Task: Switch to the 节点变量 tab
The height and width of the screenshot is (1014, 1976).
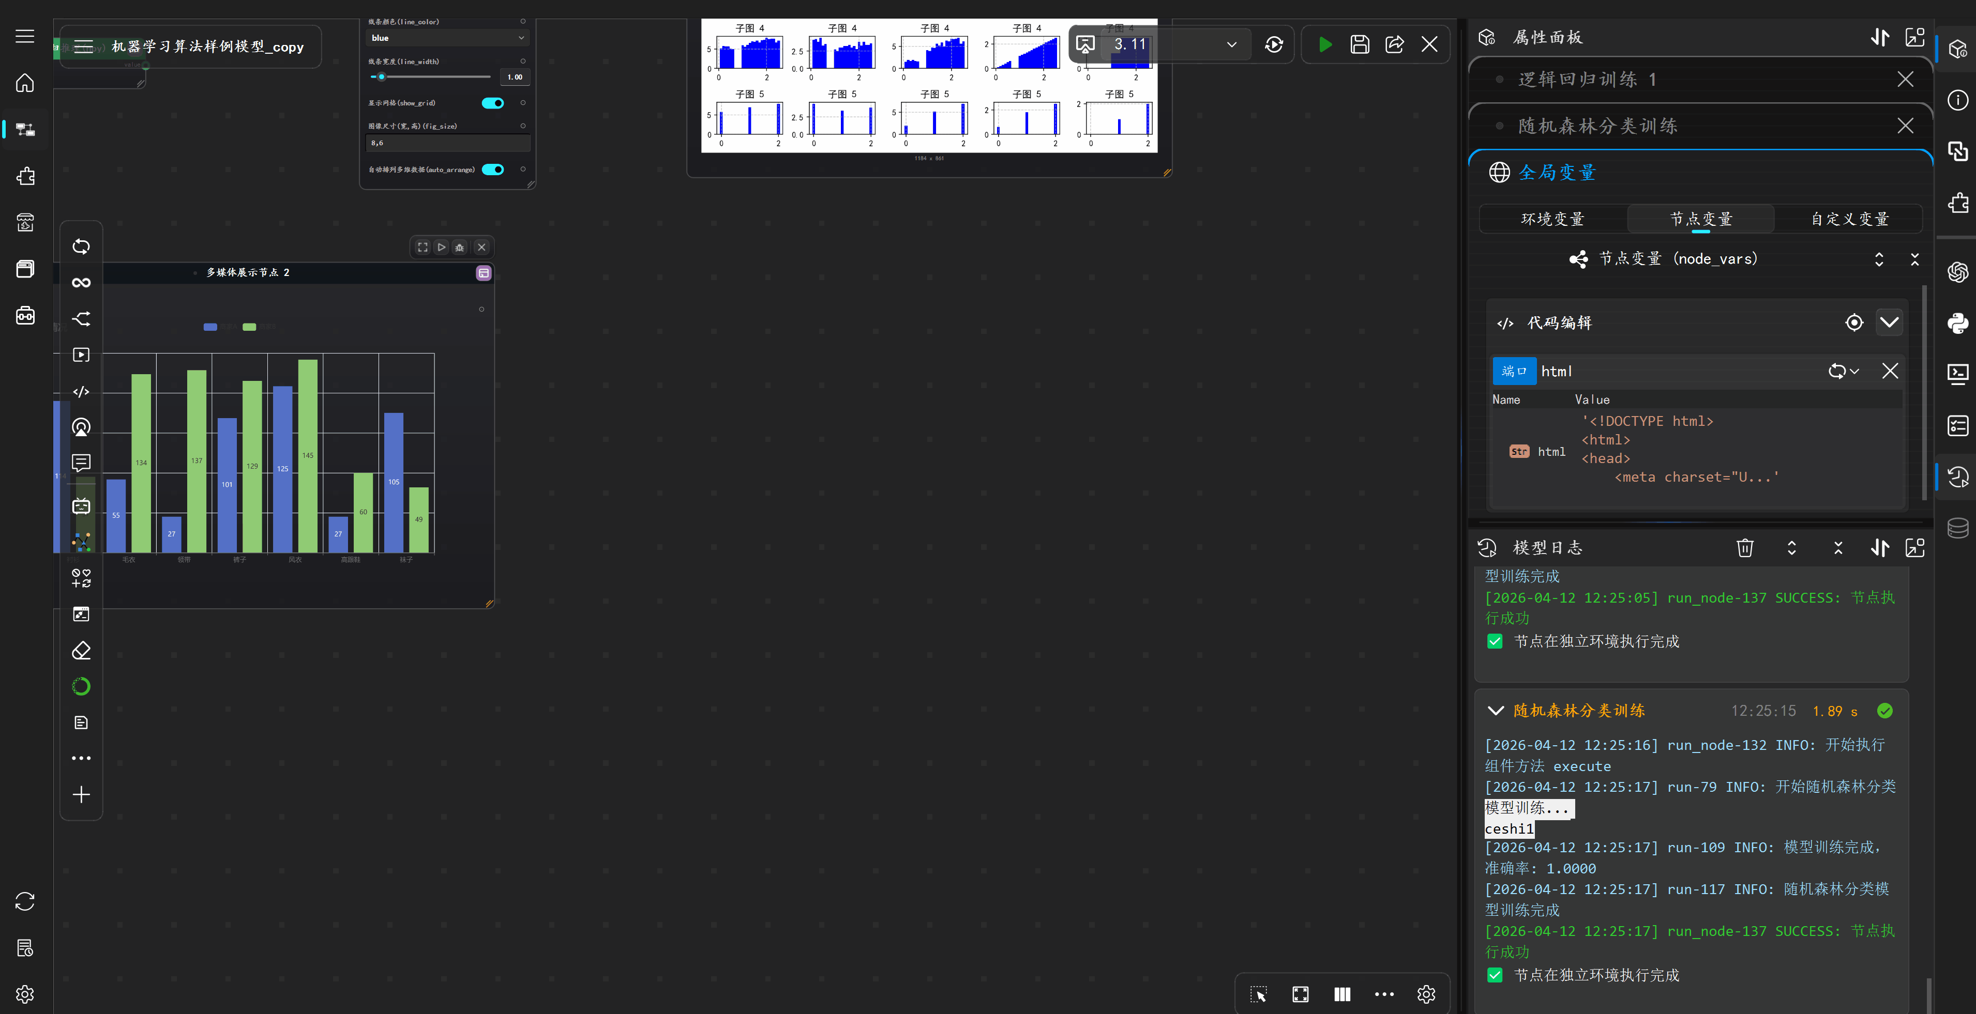Action: click(1700, 219)
